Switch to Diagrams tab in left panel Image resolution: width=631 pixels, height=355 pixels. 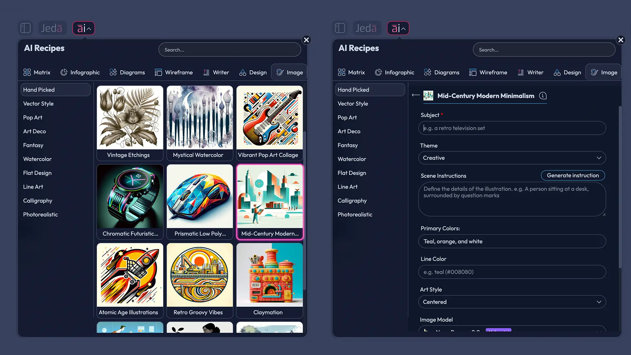pyautogui.click(x=127, y=72)
